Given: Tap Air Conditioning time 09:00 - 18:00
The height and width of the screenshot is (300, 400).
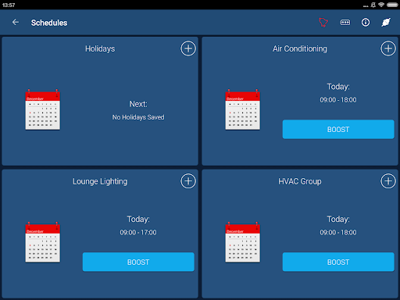Looking at the screenshot, I should pos(338,100).
